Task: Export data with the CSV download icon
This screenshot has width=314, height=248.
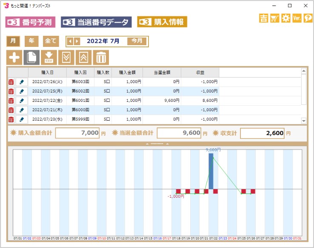Action: pyautogui.click(x=49, y=58)
